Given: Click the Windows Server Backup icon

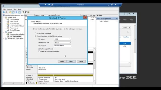Looking at the screenshot, I should coord(8,34).
